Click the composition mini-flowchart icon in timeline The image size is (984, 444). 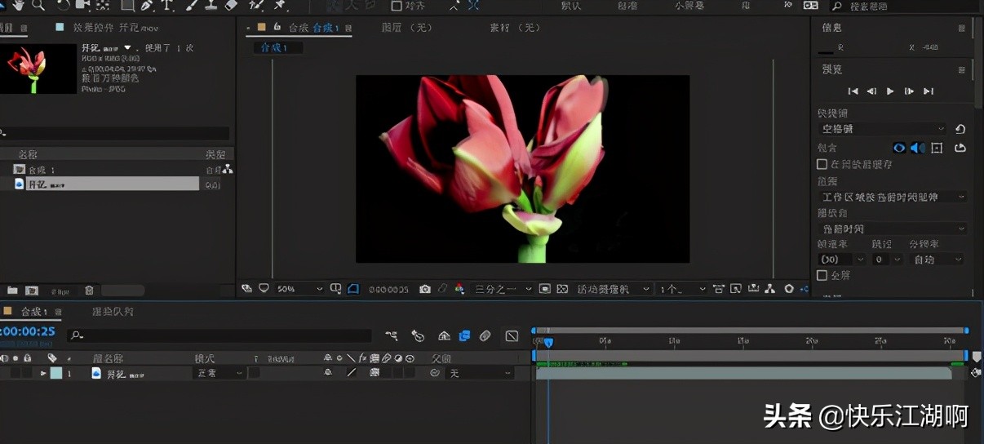pos(392,335)
